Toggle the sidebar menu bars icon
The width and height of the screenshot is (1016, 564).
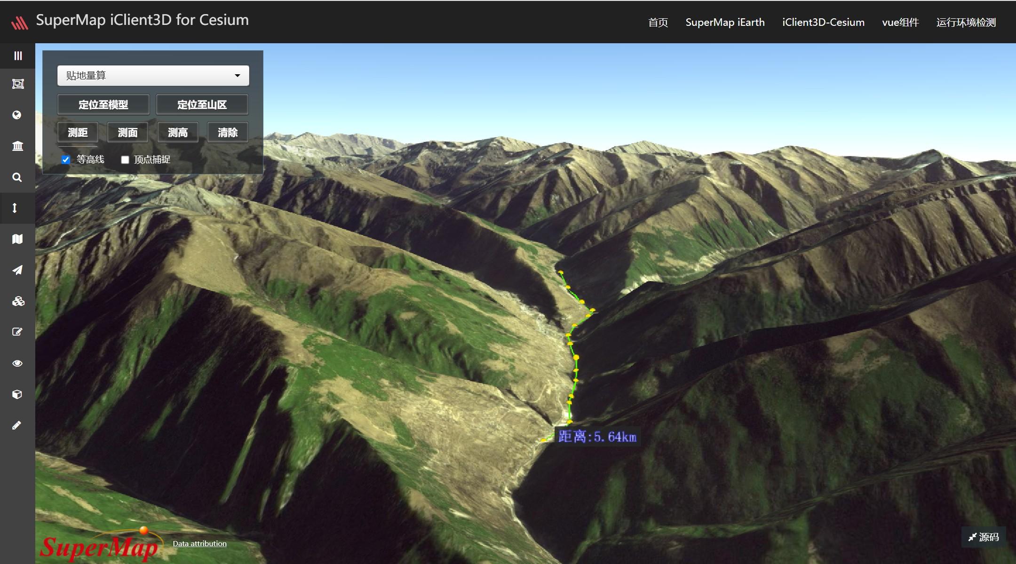coord(18,56)
